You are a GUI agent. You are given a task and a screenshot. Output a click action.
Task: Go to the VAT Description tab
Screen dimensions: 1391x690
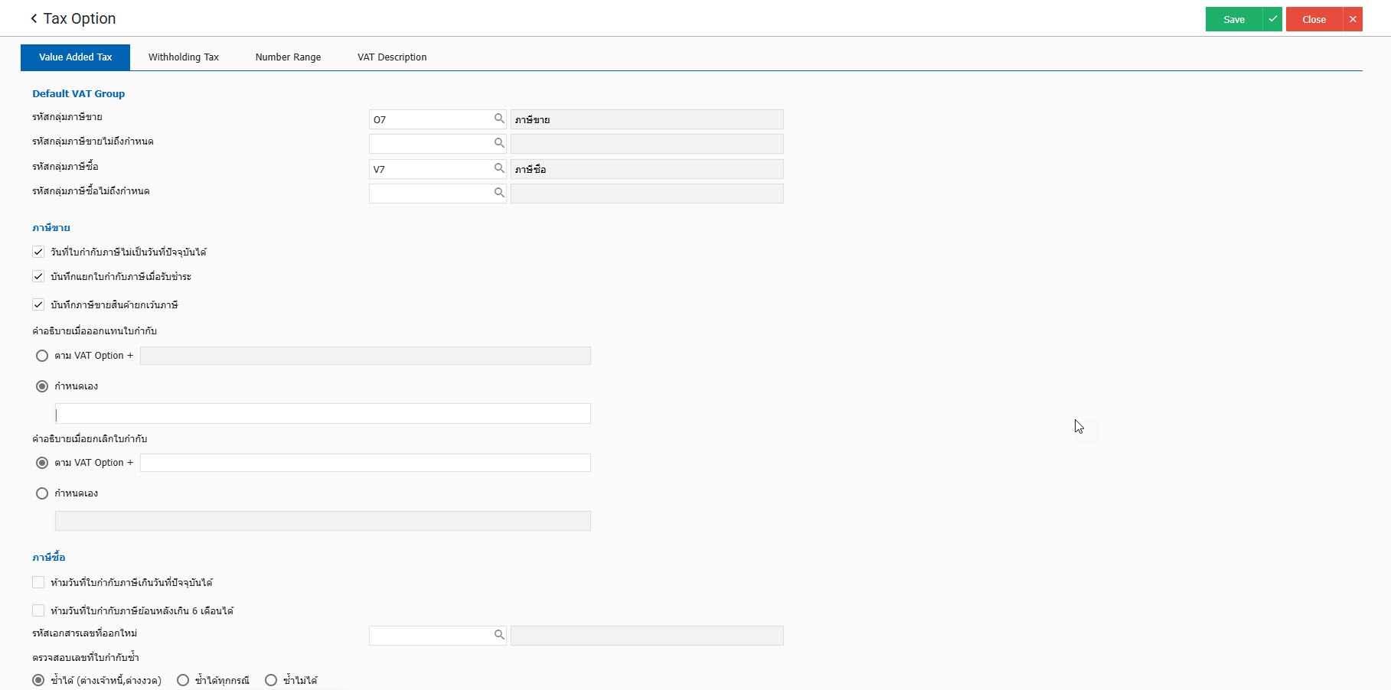point(392,57)
